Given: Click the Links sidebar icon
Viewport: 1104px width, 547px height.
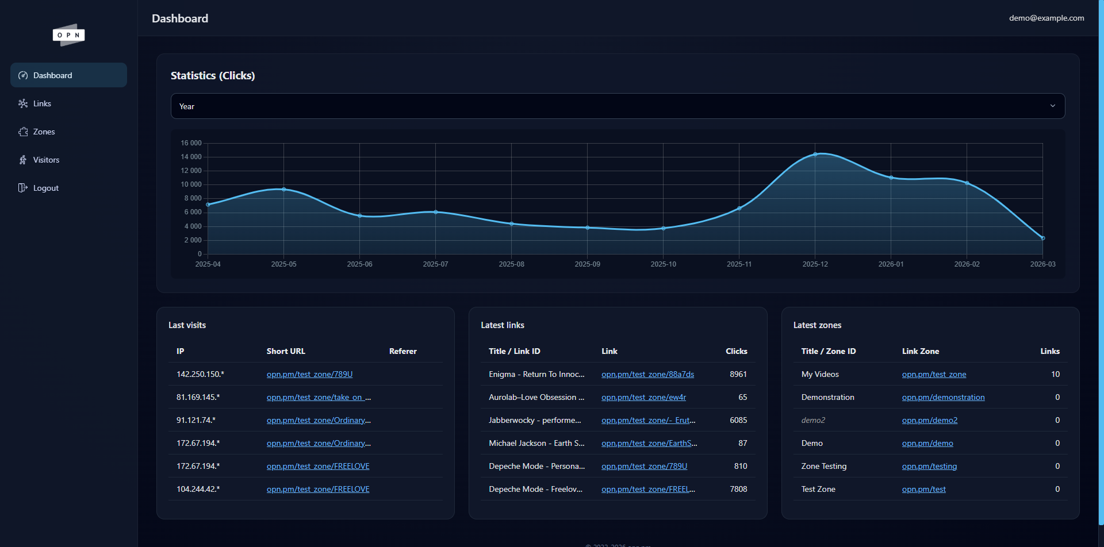Looking at the screenshot, I should point(23,103).
